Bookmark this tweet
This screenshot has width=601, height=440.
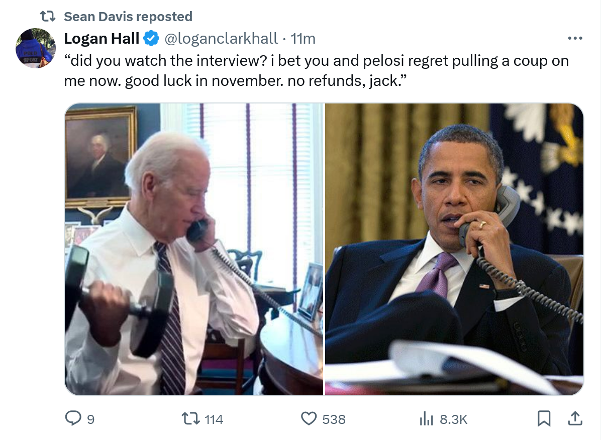pyautogui.click(x=544, y=418)
